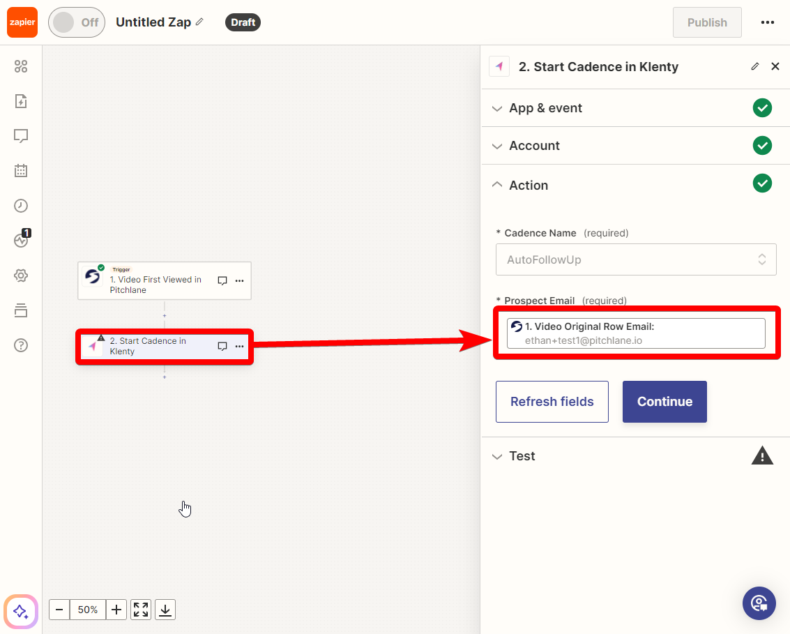The height and width of the screenshot is (634, 790).
Task: Open three-dot menu on Klenty step
Action: (240, 346)
